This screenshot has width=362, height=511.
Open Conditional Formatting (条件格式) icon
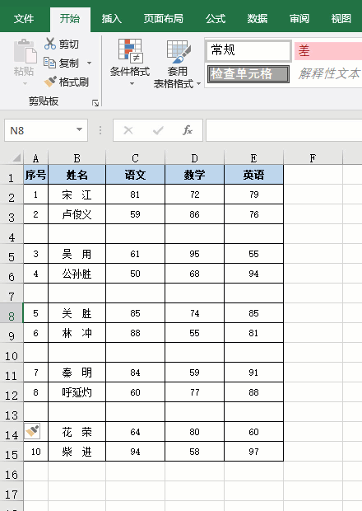click(x=130, y=51)
